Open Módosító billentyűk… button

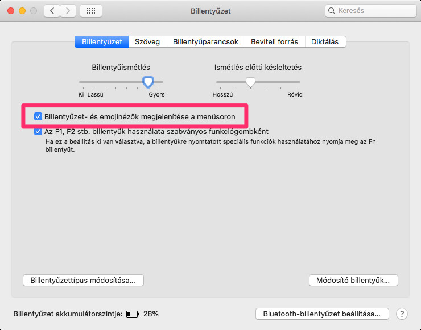coord(353,281)
